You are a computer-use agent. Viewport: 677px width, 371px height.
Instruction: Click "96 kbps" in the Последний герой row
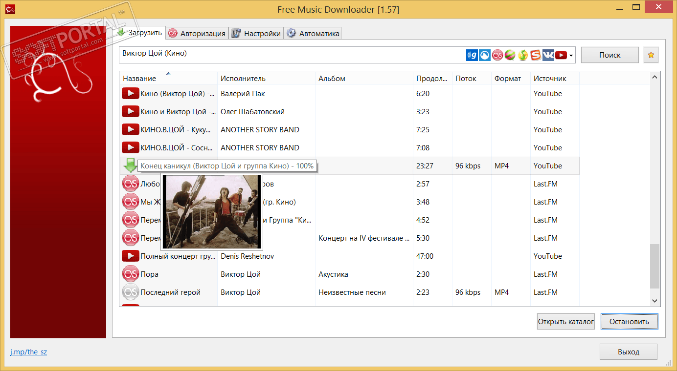(x=468, y=292)
